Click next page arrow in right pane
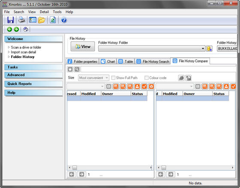This screenshot has height=188, width=240. tap(171, 174)
